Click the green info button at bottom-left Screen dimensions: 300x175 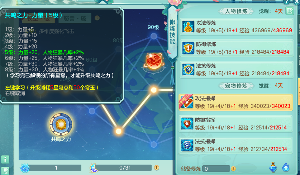[x=5, y=159]
